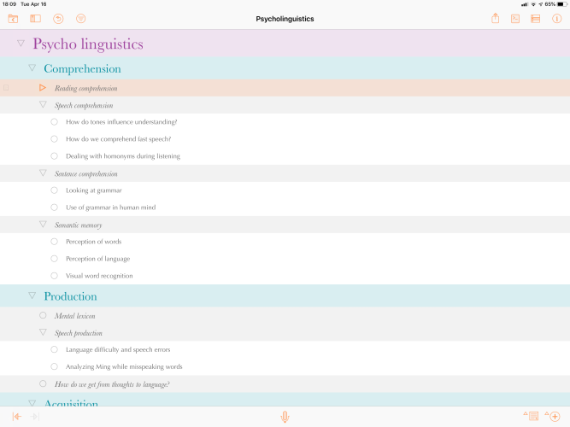Outdent the row with the left arrow icon

point(17,417)
